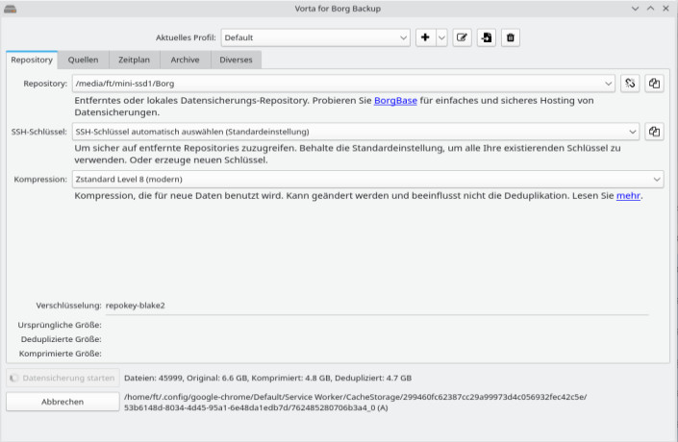Image resolution: width=678 pixels, height=442 pixels.
Task: Select the repokey-blake2 encryption text
Action: click(136, 306)
